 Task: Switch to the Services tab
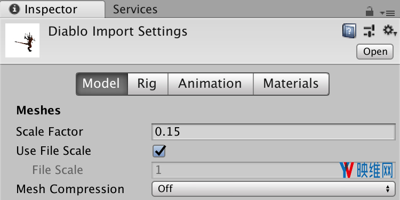pyautogui.click(x=135, y=10)
